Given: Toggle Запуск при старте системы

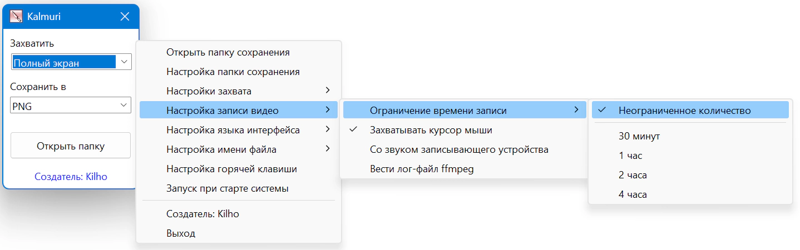Looking at the screenshot, I should 227,188.
